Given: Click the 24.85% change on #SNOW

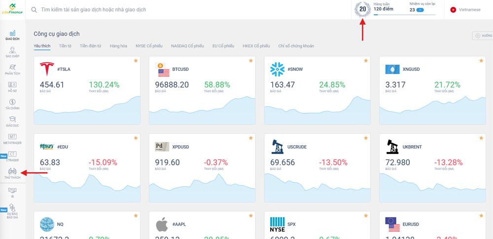Looking at the screenshot, I should click(x=332, y=85).
